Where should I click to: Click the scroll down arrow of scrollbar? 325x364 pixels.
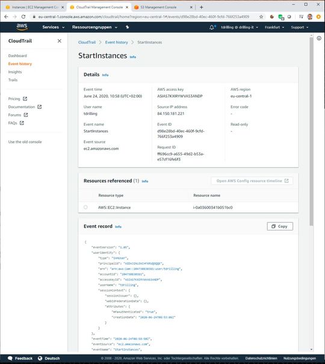pos(311,350)
